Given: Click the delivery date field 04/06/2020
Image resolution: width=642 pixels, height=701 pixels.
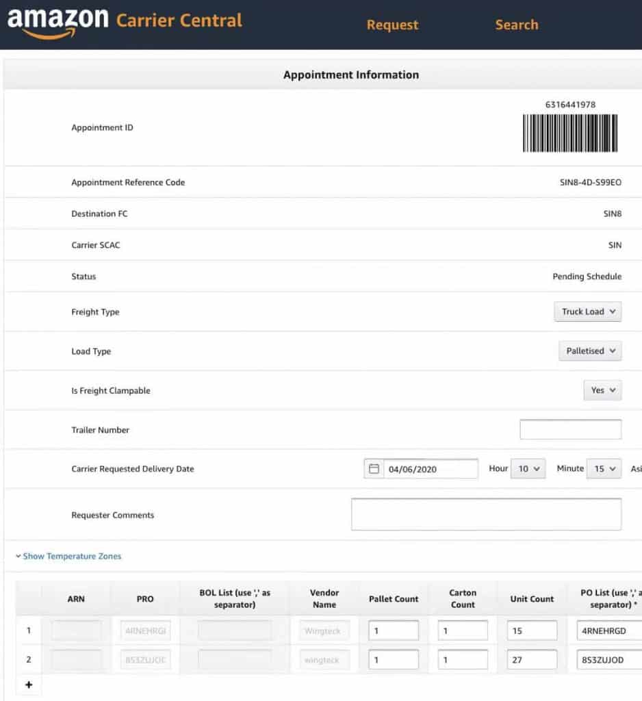Looking at the screenshot, I should [x=431, y=469].
